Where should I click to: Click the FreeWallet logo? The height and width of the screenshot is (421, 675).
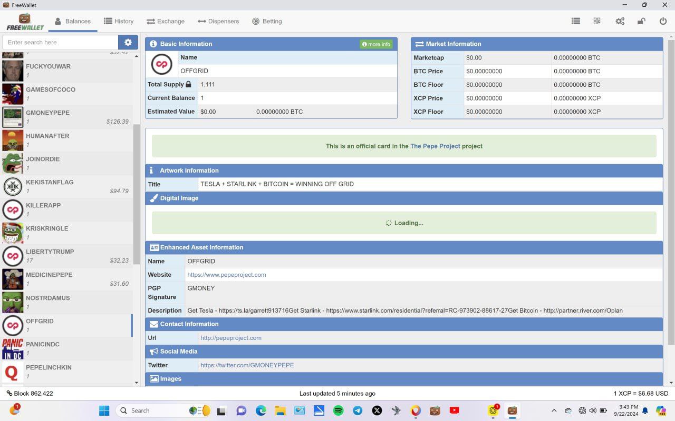point(25,22)
